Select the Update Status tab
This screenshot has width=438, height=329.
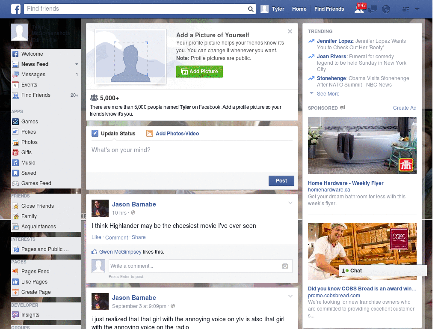pyautogui.click(x=113, y=134)
